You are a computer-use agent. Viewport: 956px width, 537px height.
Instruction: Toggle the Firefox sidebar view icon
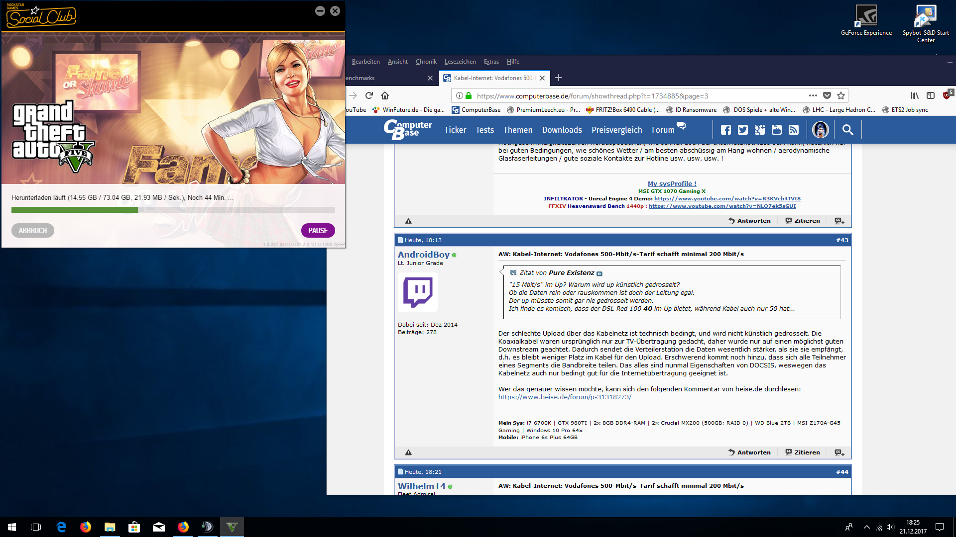pos(931,95)
